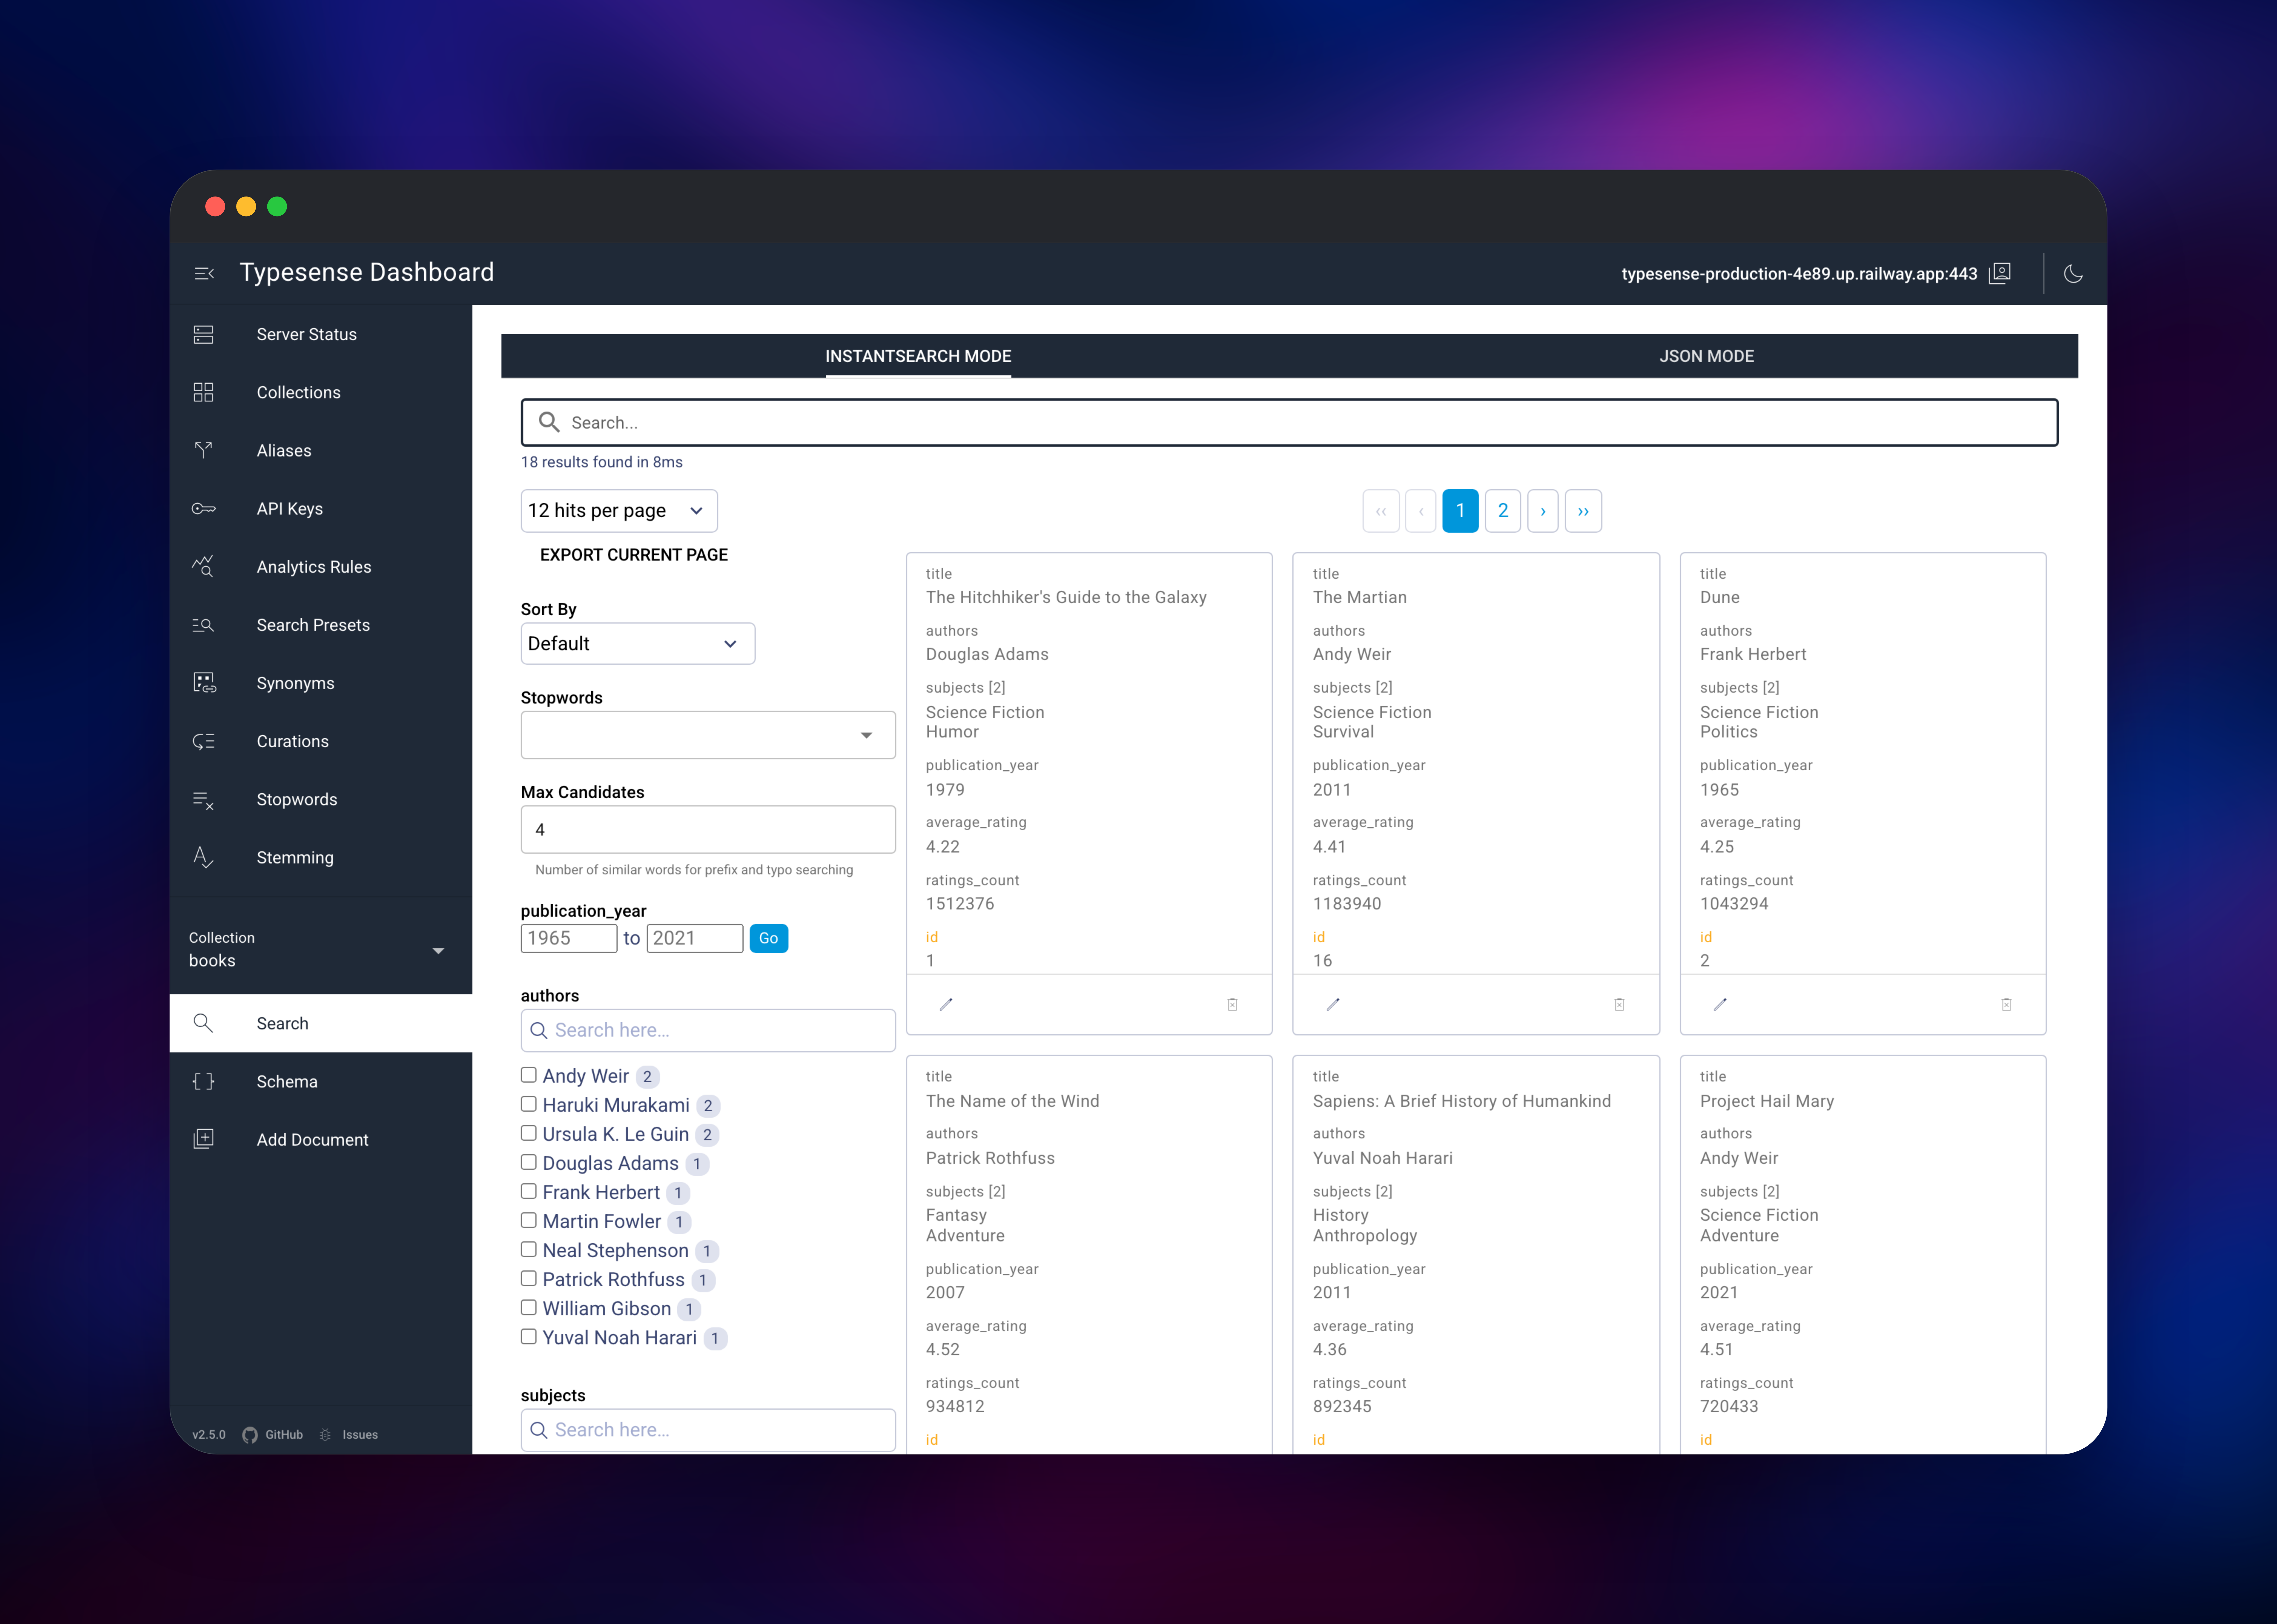Screen dimensions: 2277x1624
Task: Click the publication_year minimum 1965 field
Action: (569, 938)
